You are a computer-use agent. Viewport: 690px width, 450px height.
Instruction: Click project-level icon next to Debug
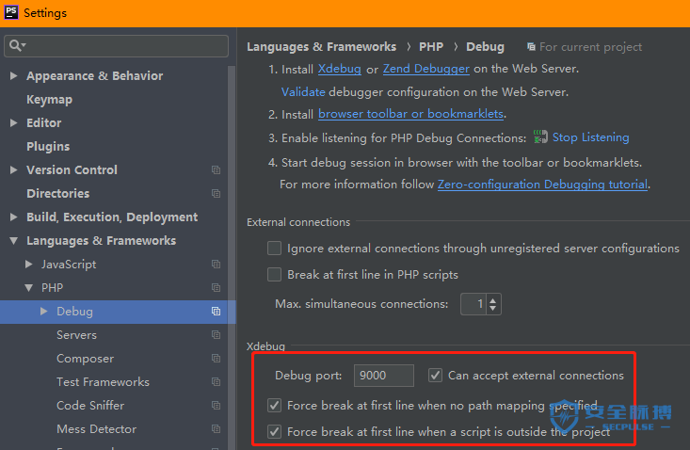[216, 312]
